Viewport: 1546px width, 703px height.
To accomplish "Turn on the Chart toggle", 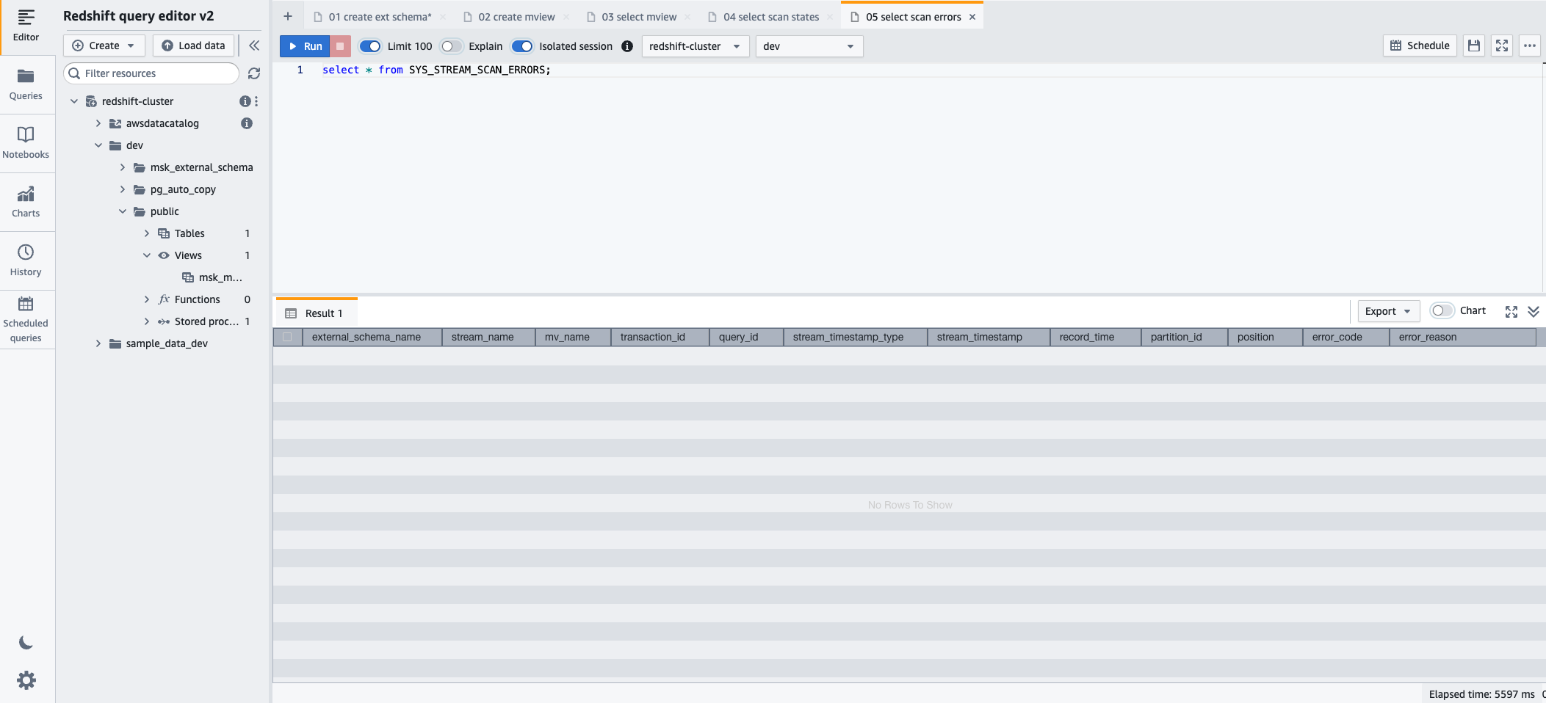I will 1442,310.
